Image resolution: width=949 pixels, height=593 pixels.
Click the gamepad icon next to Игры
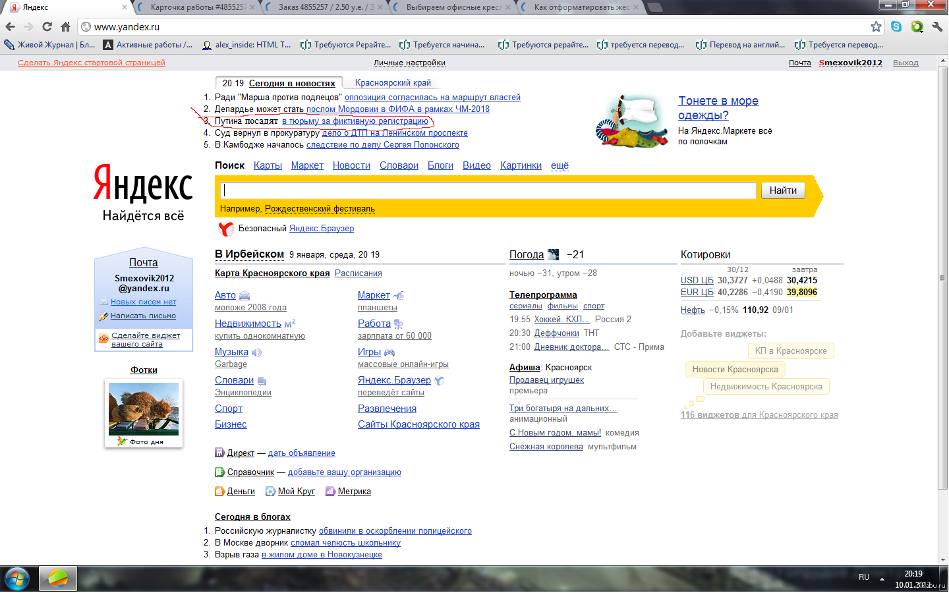(389, 353)
